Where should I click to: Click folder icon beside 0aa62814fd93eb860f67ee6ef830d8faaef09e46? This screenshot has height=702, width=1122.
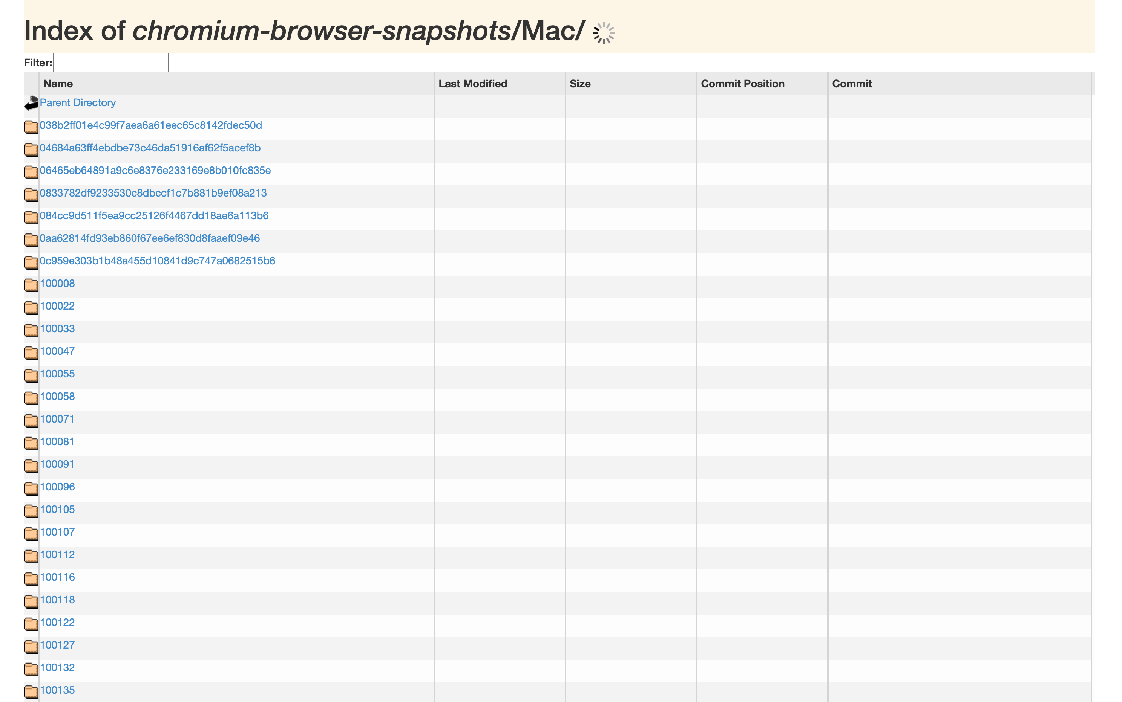(x=31, y=240)
